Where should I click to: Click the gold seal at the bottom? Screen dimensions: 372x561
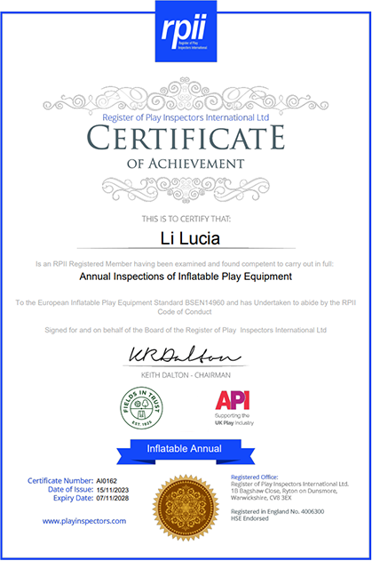pos(186,508)
